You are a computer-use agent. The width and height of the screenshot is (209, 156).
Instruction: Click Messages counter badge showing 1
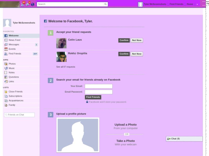pos(36,45)
